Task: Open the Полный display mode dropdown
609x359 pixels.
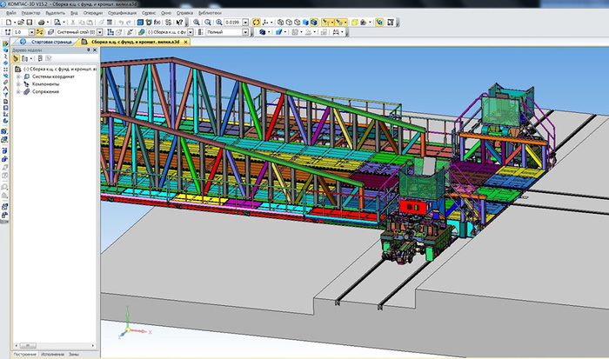Action: point(246,32)
